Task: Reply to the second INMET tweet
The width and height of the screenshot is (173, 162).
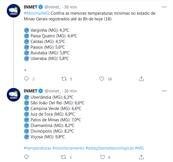Action: 26,157
